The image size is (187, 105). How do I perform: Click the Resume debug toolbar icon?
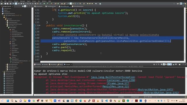[x=19, y=4]
